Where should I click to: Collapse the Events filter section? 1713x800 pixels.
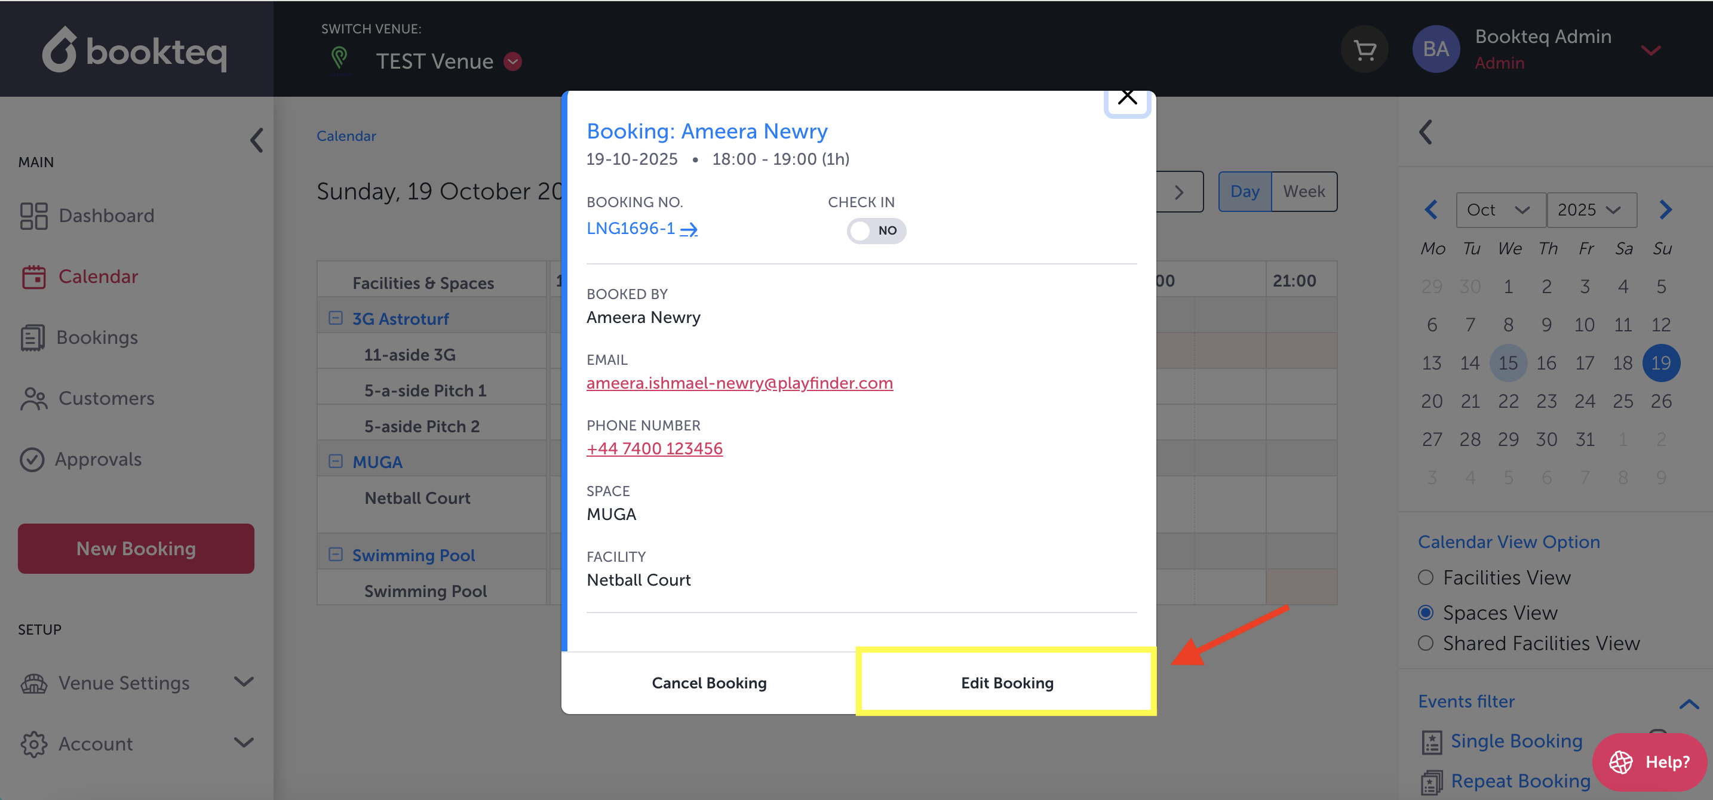pyautogui.click(x=1688, y=704)
